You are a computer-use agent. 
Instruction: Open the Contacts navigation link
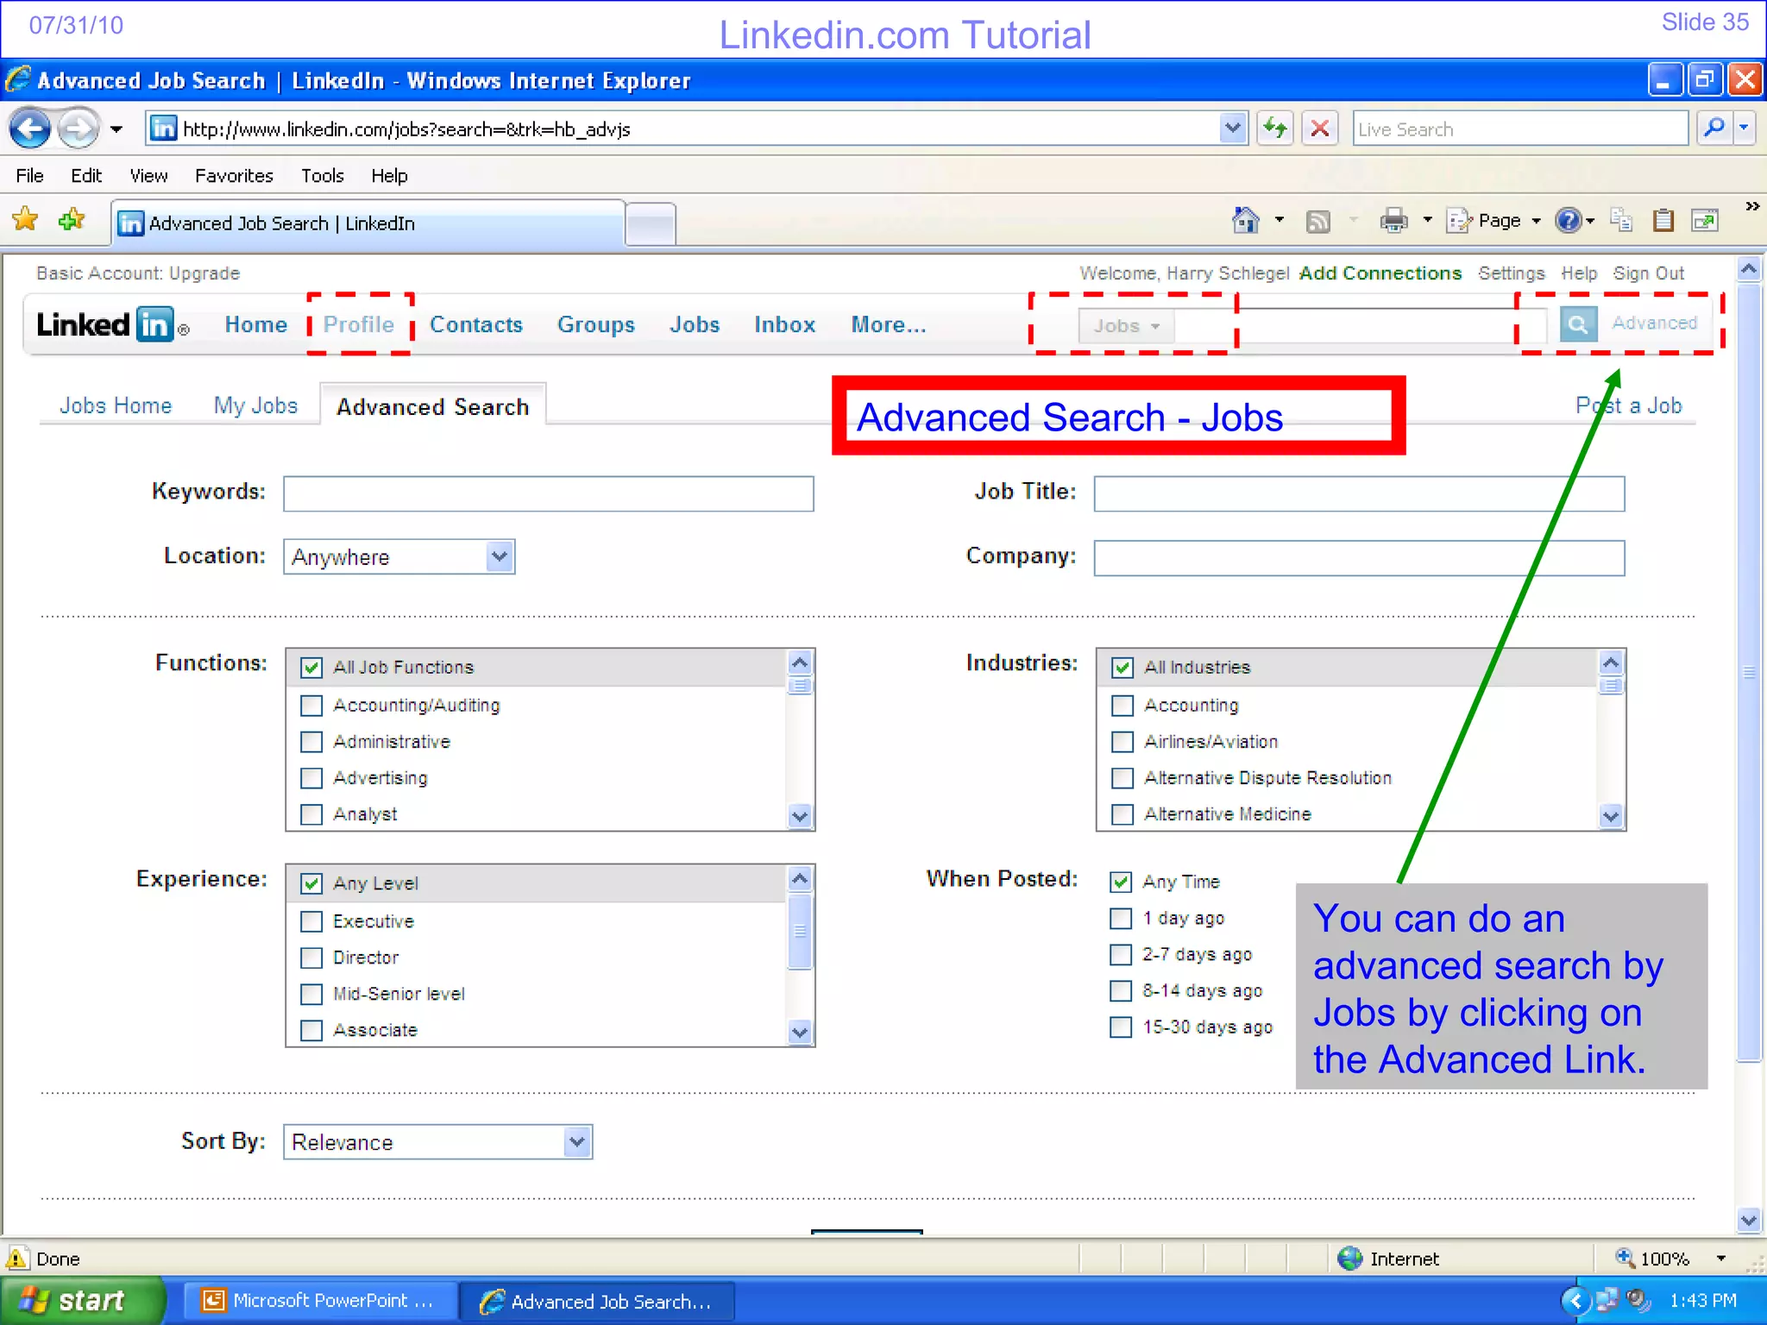pos(476,324)
